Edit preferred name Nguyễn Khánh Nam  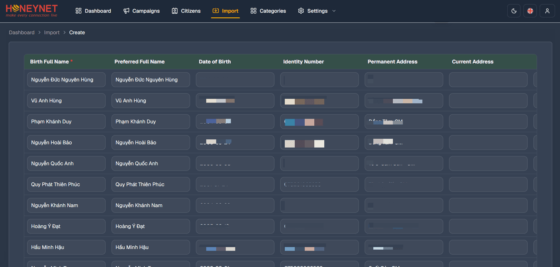pyautogui.click(x=151, y=205)
